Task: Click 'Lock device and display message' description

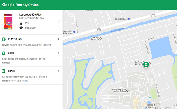Action: pos(24,61)
